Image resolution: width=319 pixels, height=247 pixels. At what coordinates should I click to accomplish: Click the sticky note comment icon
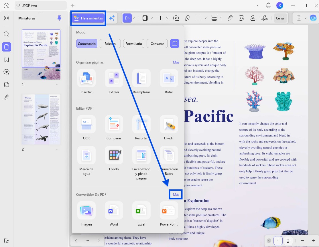pyautogui.click(x=176, y=18)
